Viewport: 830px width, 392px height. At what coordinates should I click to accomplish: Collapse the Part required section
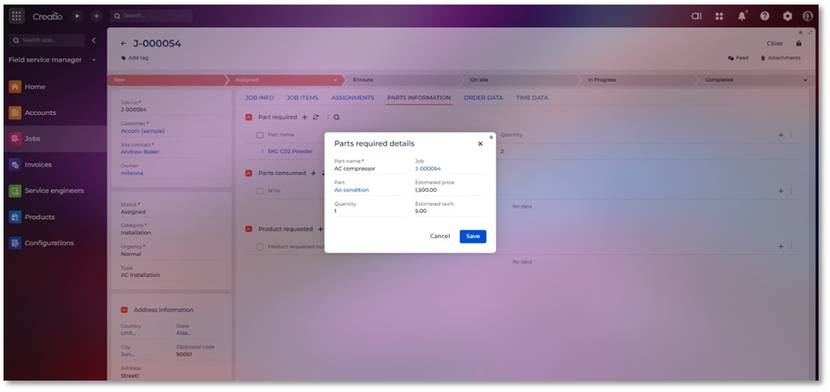coord(249,117)
